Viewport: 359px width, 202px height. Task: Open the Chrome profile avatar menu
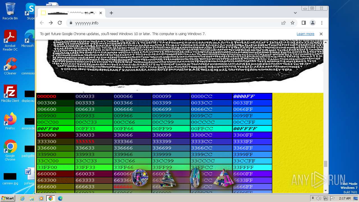(313, 23)
